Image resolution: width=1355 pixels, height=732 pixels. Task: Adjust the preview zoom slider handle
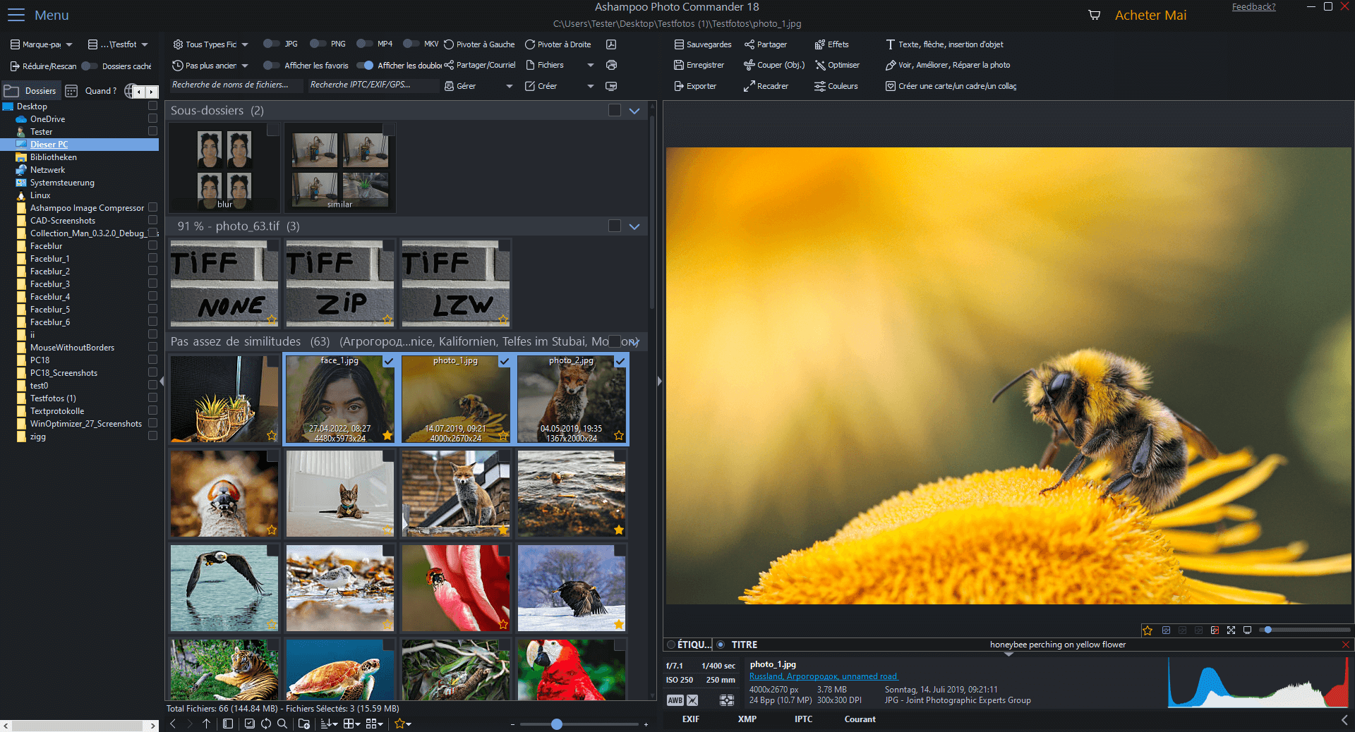point(1267,630)
